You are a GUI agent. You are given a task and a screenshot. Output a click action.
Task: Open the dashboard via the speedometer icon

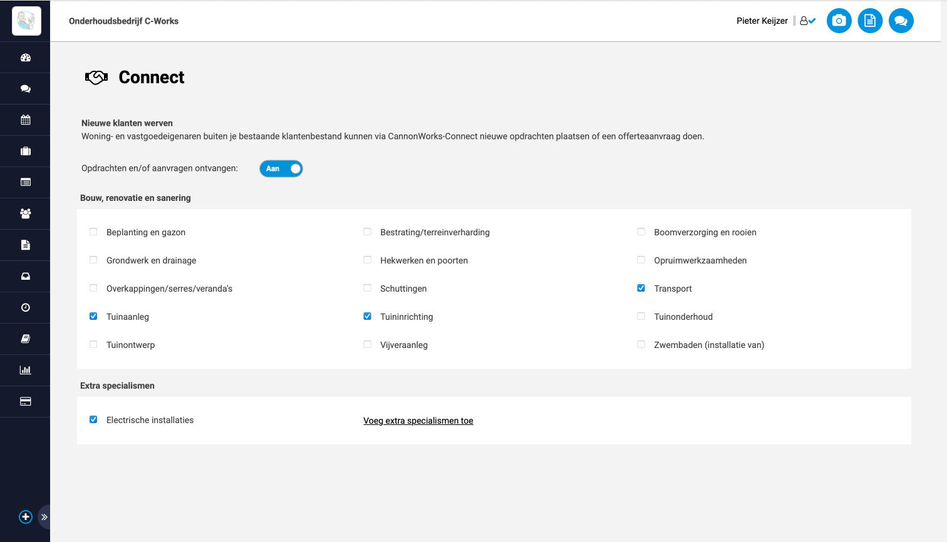[x=25, y=57]
